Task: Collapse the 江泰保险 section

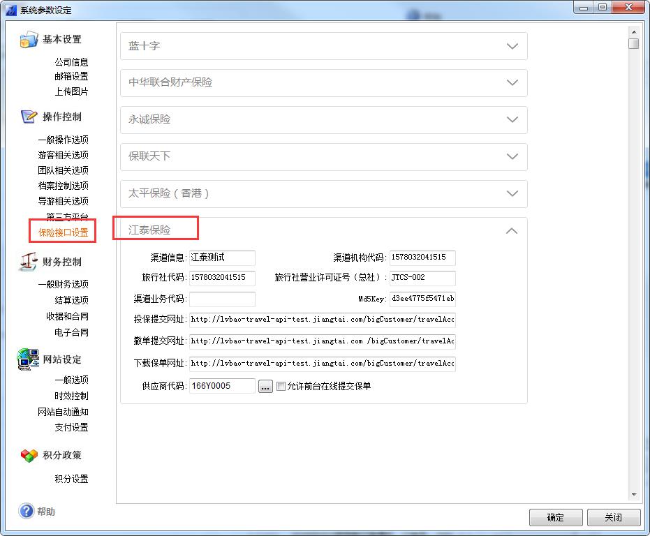Action: click(512, 230)
